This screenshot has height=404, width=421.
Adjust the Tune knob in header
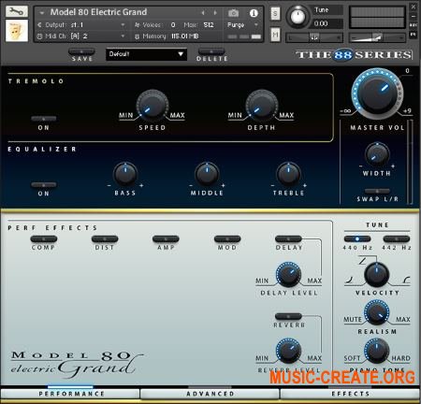(298, 16)
